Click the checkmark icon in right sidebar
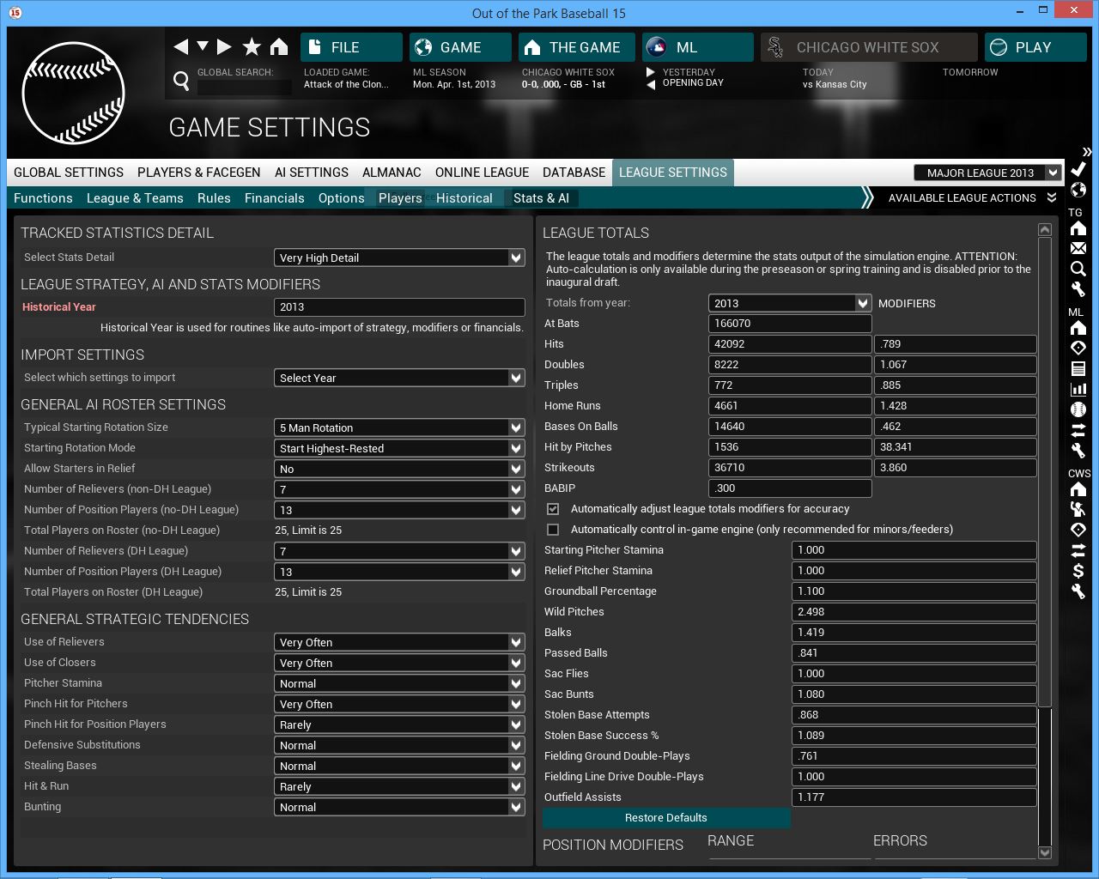This screenshot has width=1099, height=879. click(x=1078, y=169)
